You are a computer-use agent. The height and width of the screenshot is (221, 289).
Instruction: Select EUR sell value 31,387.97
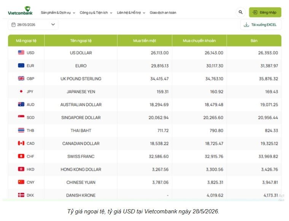click(x=269, y=66)
